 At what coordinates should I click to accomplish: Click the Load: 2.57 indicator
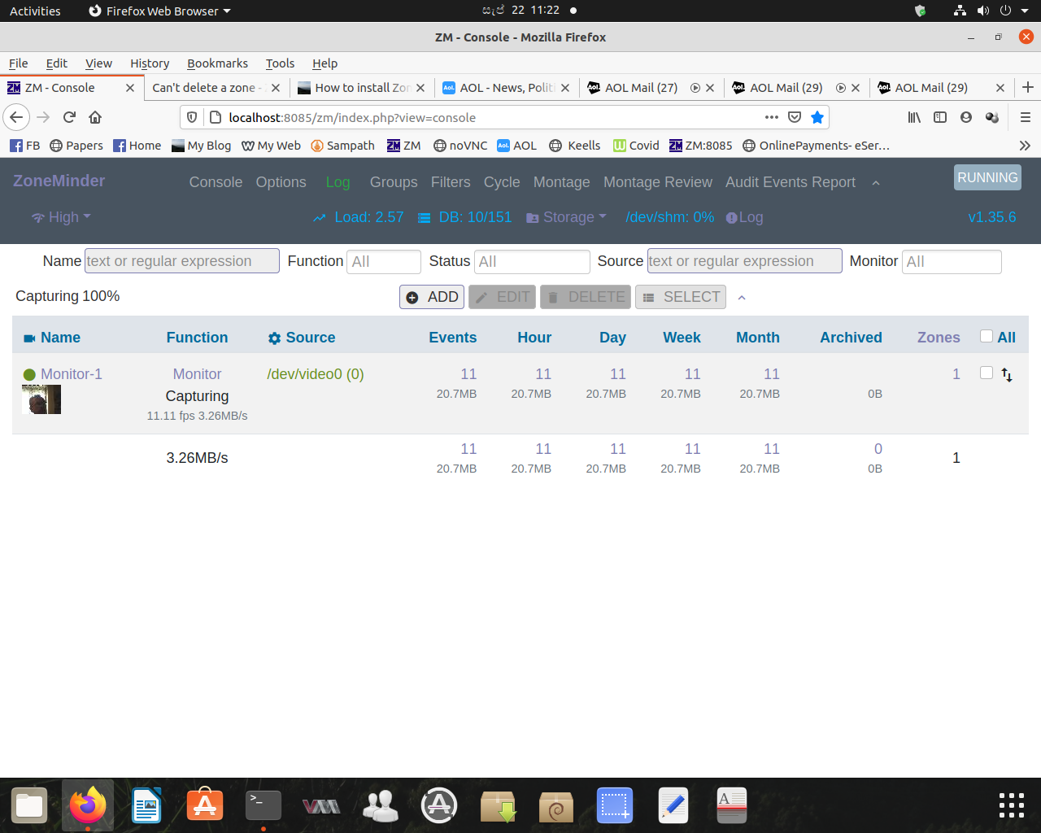[x=359, y=217]
